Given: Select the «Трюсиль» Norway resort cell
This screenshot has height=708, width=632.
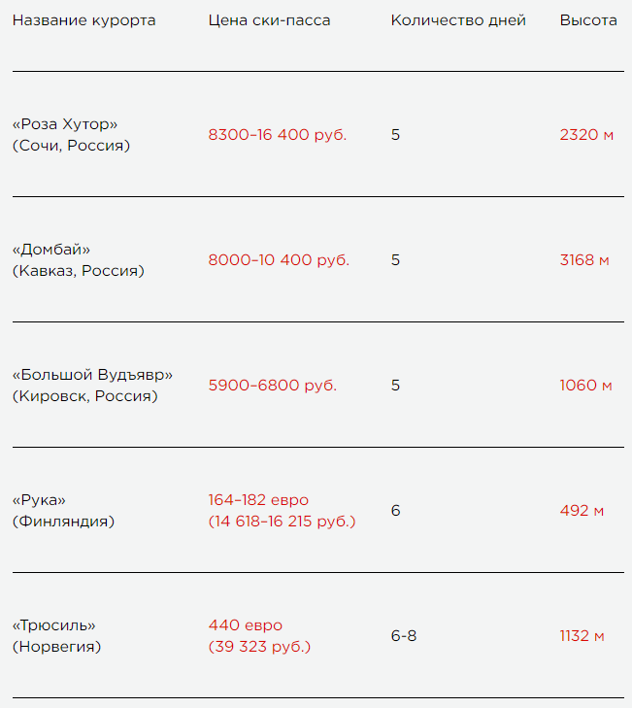Looking at the screenshot, I should click(x=56, y=636).
